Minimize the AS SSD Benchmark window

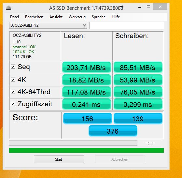(140, 7)
